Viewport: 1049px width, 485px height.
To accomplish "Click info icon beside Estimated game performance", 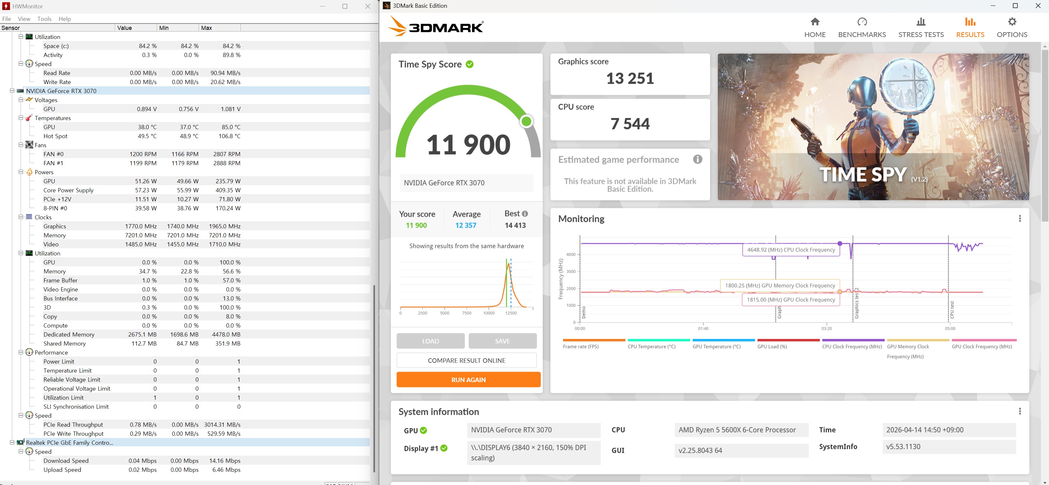I will click(x=698, y=159).
